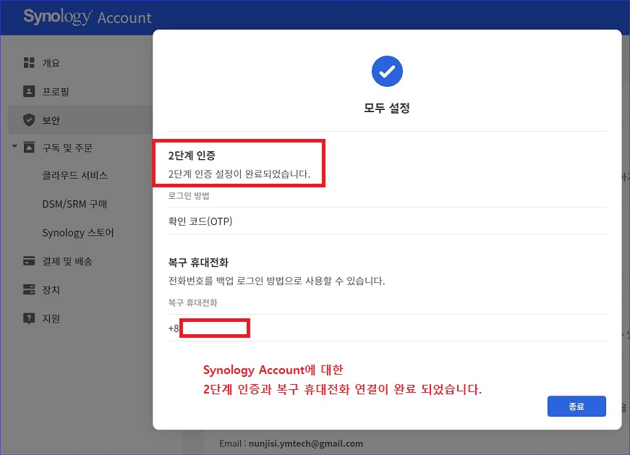630x455 pixels.
Task: Click 2단계 인증 설정이 완료되었습니다 message
Action: (x=239, y=174)
